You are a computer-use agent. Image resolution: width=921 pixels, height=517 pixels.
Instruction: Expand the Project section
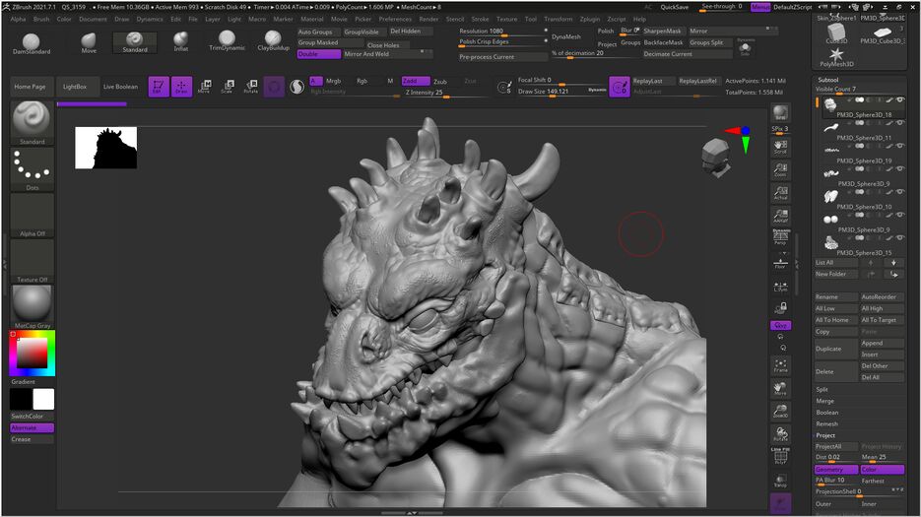point(825,435)
